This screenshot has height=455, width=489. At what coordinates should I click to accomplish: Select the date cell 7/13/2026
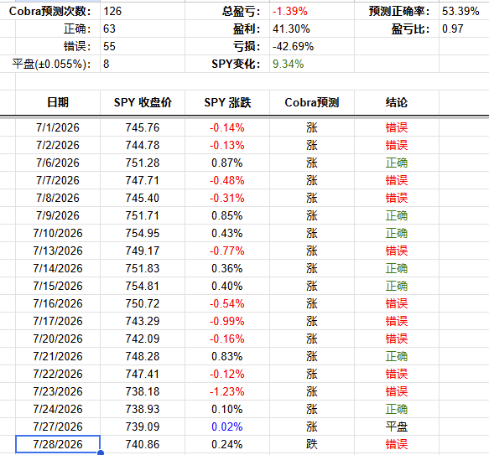click(x=58, y=251)
